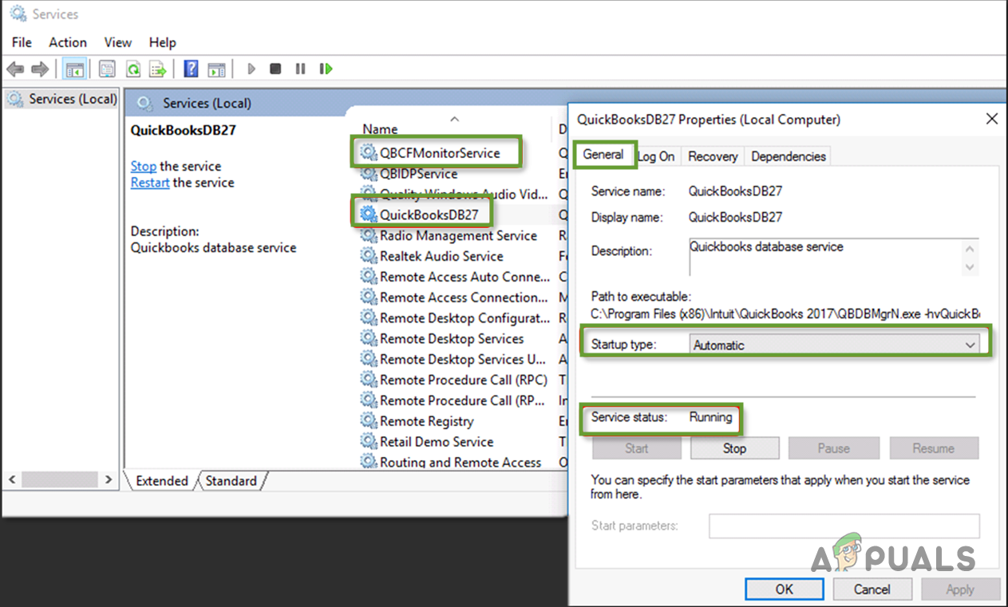Click the gear icon in the Services (Local) header
1008x607 pixels.
click(x=144, y=103)
